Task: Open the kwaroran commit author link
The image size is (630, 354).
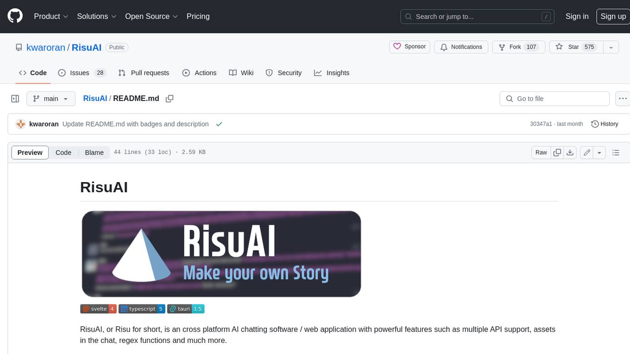Action: point(44,124)
